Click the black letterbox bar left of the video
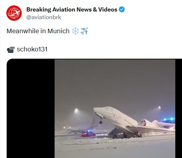Viewport: 182px width, 158px height. pos(31,109)
